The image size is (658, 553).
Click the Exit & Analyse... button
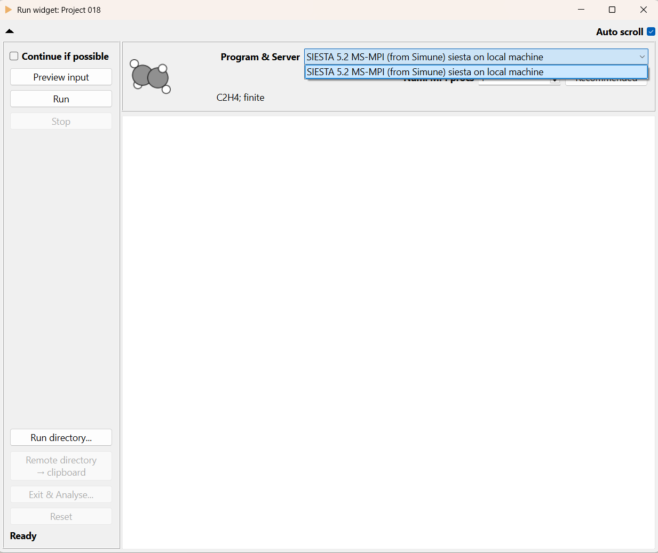coord(61,494)
